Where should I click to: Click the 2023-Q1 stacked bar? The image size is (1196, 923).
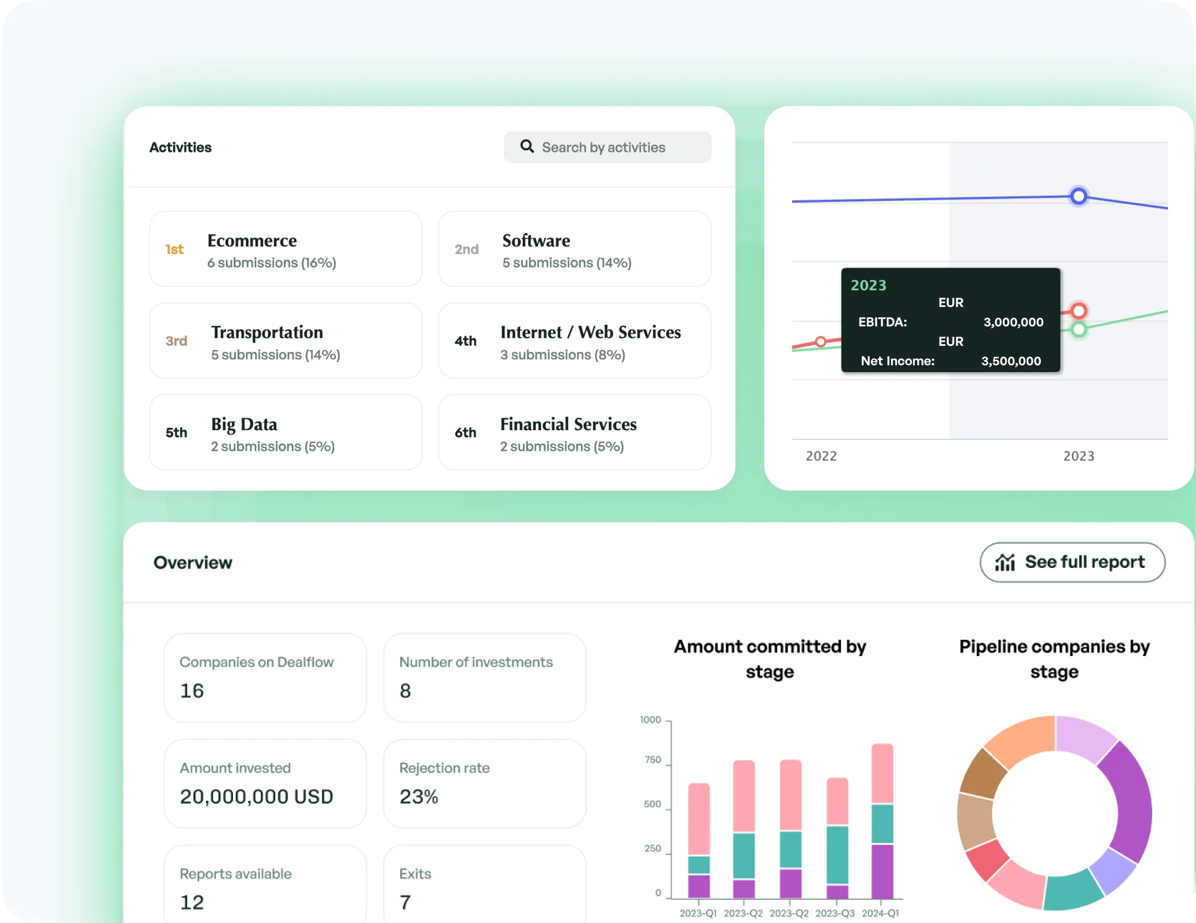point(699,840)
